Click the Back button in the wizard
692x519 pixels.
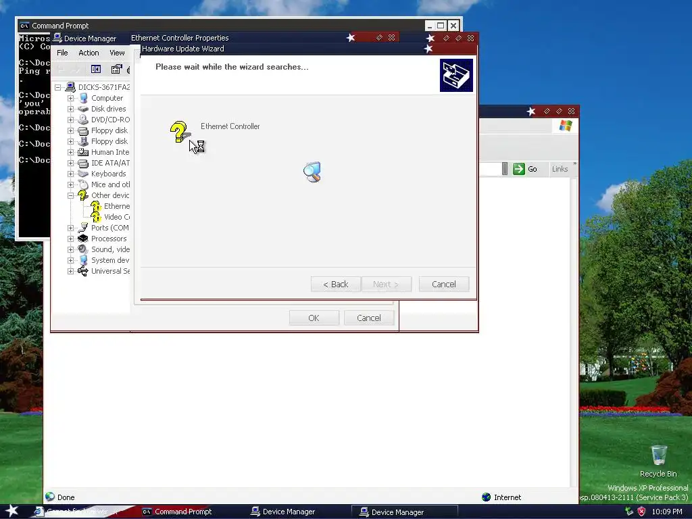335,285
